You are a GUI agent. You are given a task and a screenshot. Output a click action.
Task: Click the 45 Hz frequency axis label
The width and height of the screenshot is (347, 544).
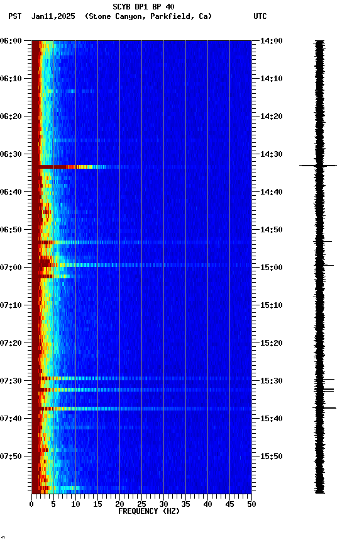[x=229, y=504]
